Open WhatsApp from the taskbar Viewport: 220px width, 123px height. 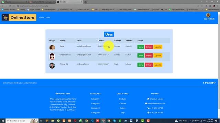pos(81,121)
